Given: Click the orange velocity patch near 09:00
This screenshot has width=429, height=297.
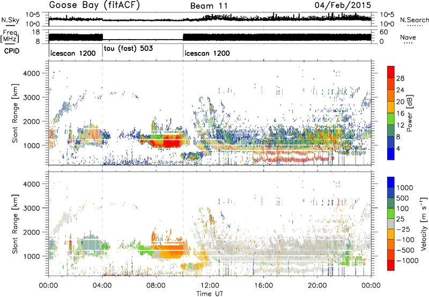Looking at the screenshot, I should [169, 250].
